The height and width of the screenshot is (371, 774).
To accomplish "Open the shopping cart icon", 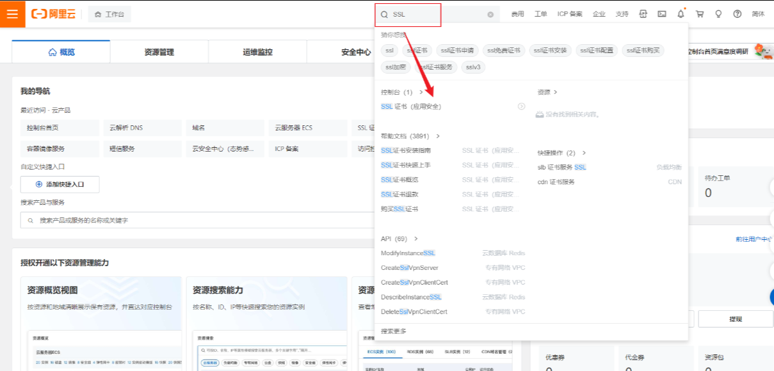I will (x=699, y=14).
